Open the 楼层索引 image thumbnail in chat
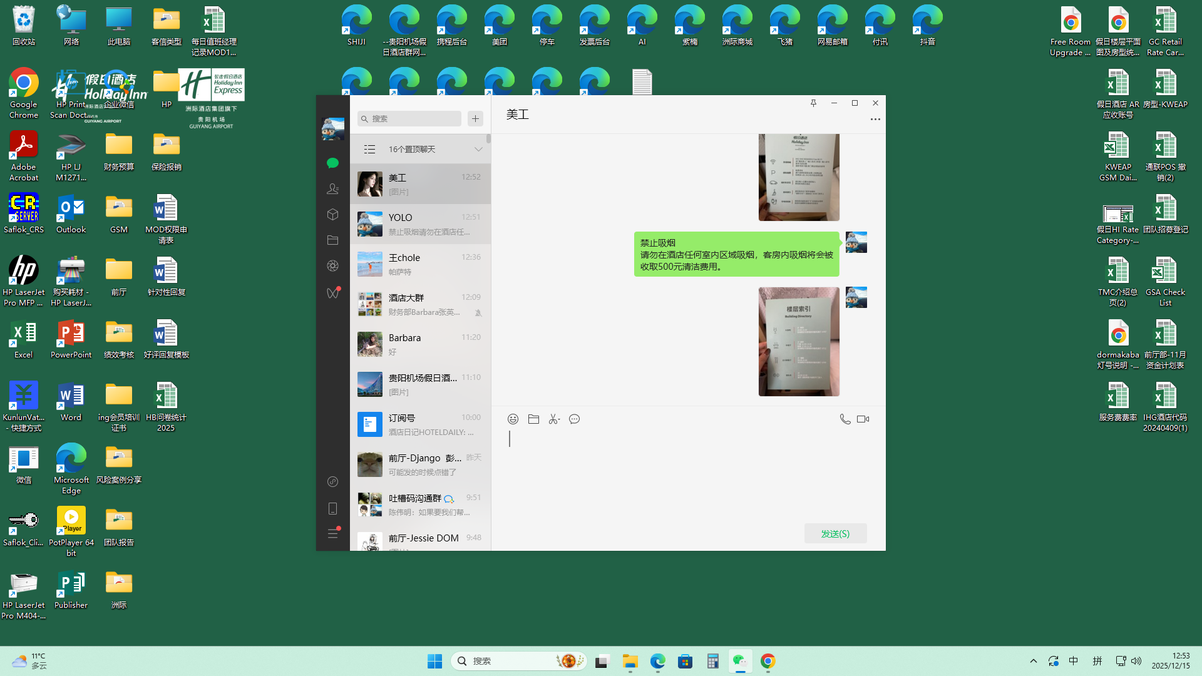Viewport: 1202px width, 676px height. tap(798, 342)
